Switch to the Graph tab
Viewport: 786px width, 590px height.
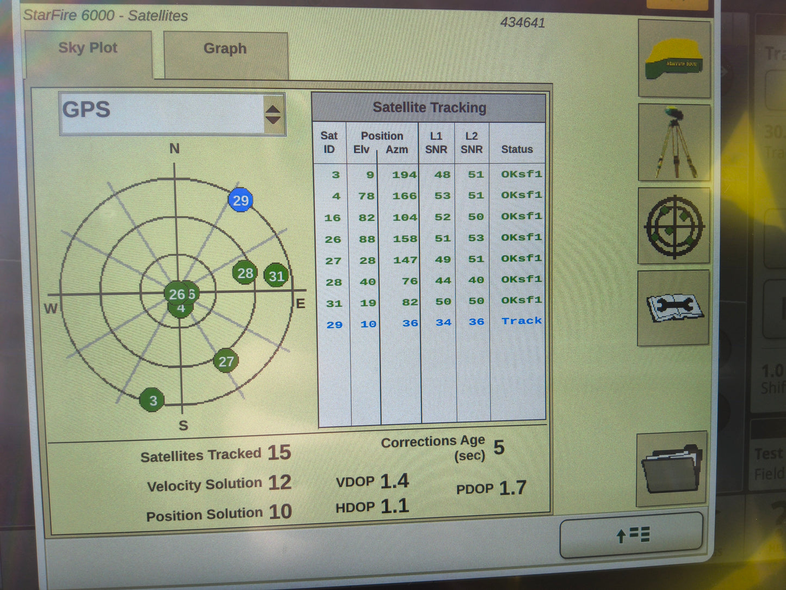pyautogui.click(x=225, y=49)
